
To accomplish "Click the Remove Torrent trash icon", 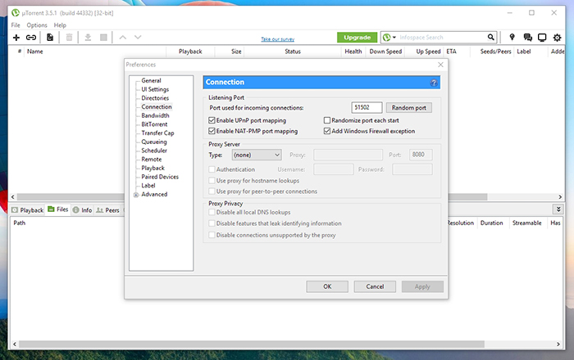I will pyautogui.click(x=69, y=38).
